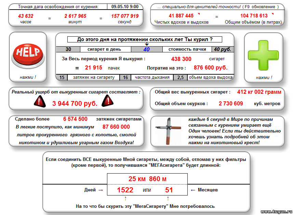Click 'На то что бы скурить' caption
The width and height of the screenshot is (294, 215).
click(145, 206)
